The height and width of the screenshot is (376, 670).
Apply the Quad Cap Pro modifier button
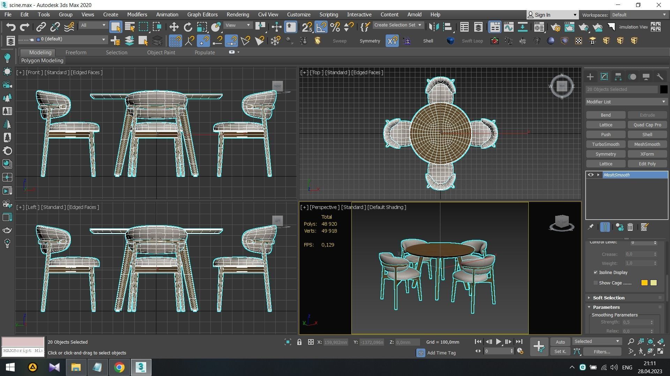click(647, 125)
